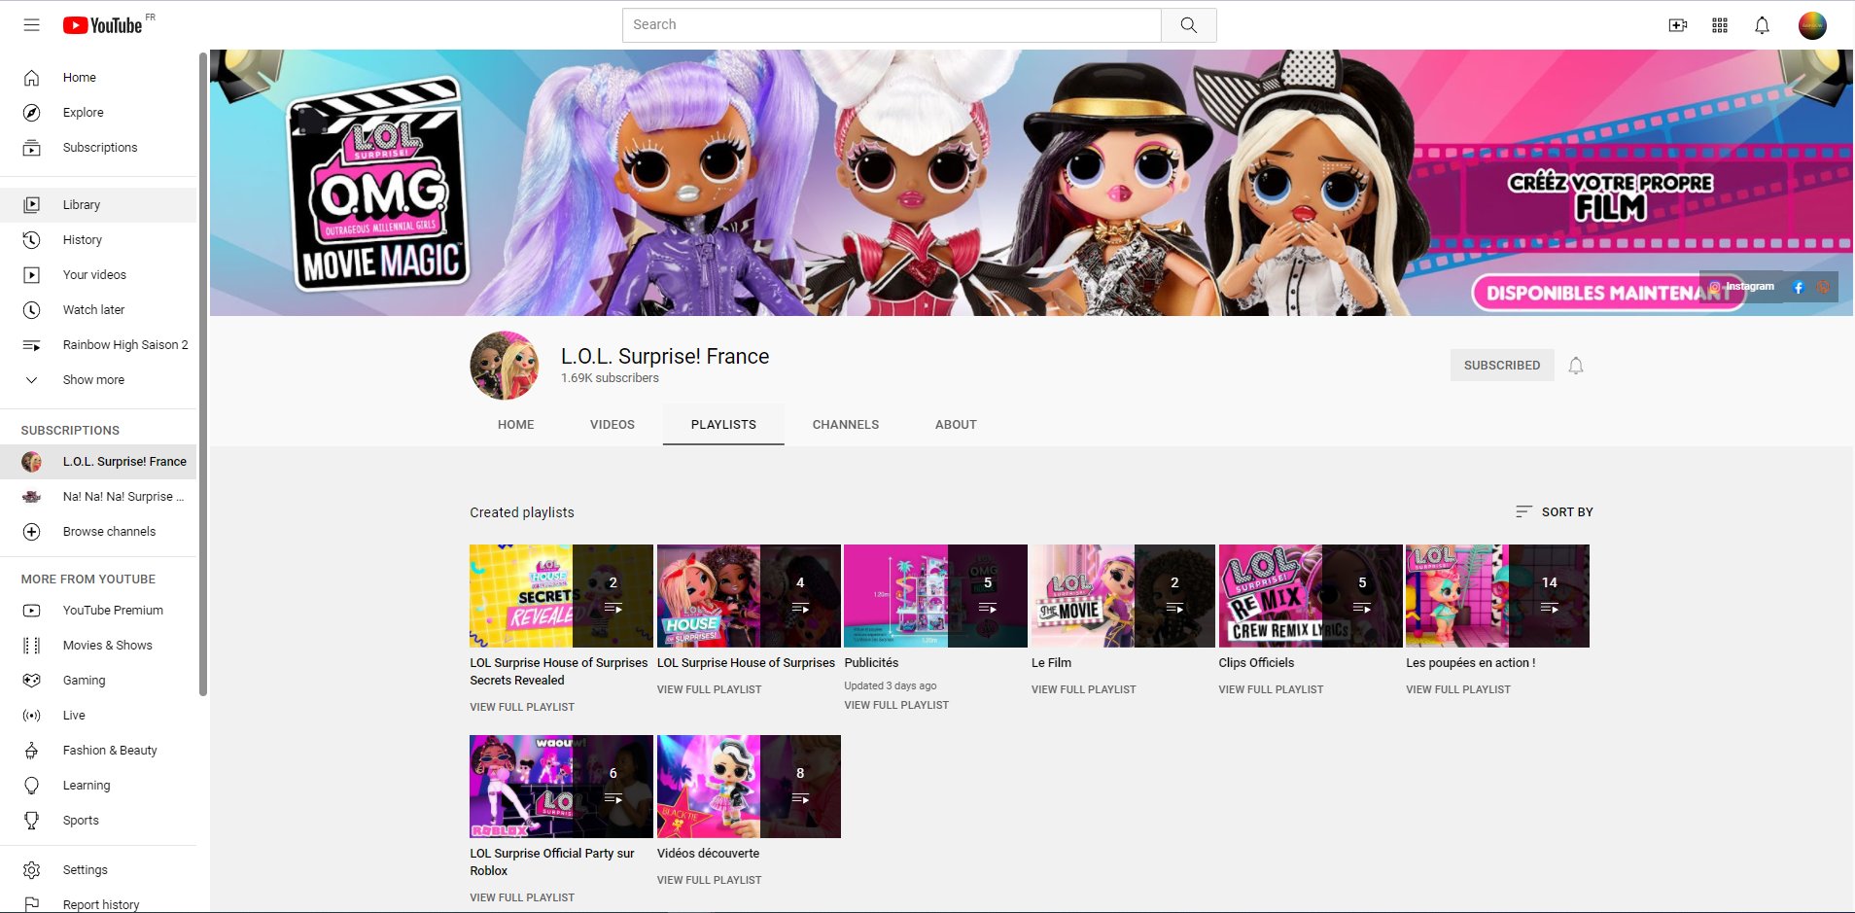Open Your videos in the sidebar
The image size is (1855, 913).
tap(98, 275)
